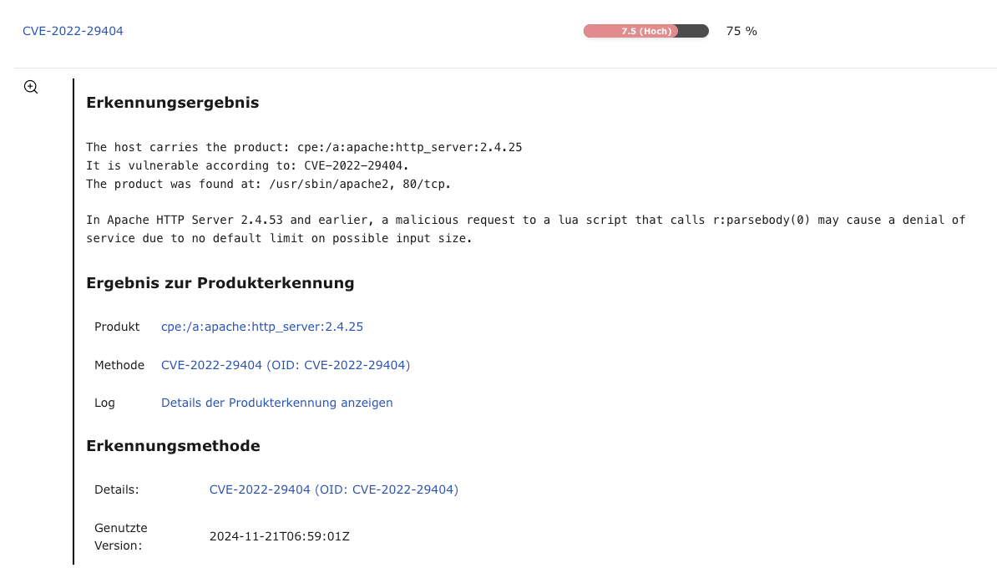Click the Log row label
Image resolution: width=997 pixels, height=573 pixels.
coord(104,403)
